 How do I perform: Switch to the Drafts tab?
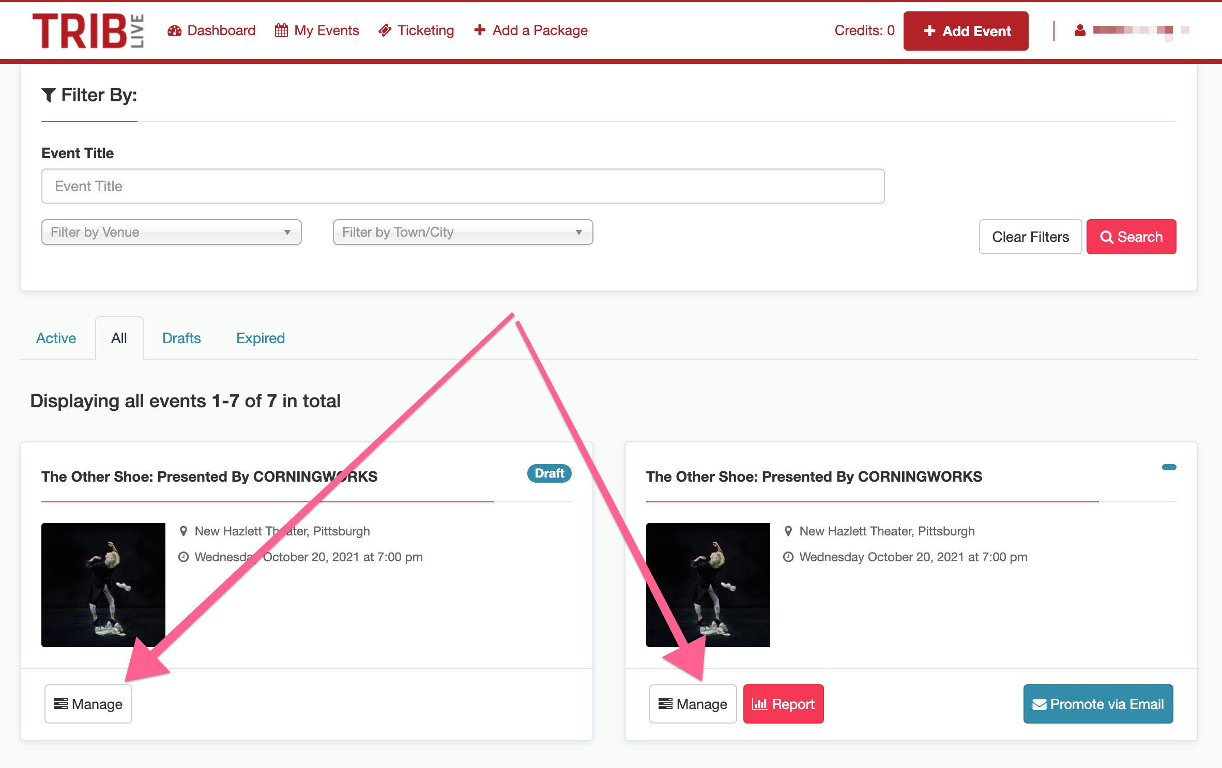(181, 338)
